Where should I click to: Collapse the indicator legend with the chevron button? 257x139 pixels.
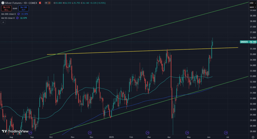pyautogui.click(x=3, y=22)
